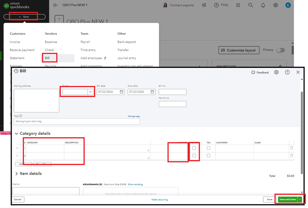Image resolution: width=308 pixels, height=208 pixels.
Task: Select Payroll under Team
Action: tap(85, 42)
